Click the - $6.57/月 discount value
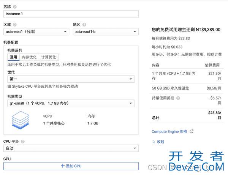This screenshot has height=175, width=228. [215, 101]
